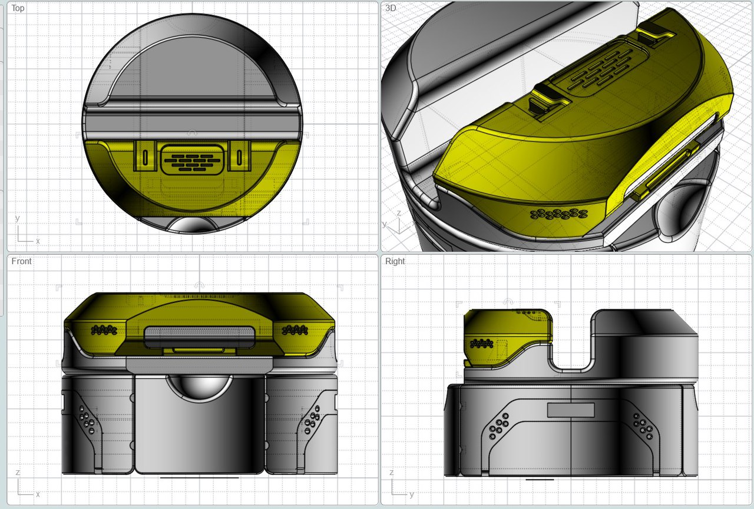Select the vent grille in the Top viewport

191,159
